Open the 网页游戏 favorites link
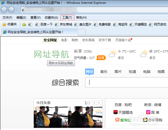The width and height of the screenshot is (168, 130). [x=158, y=24]
